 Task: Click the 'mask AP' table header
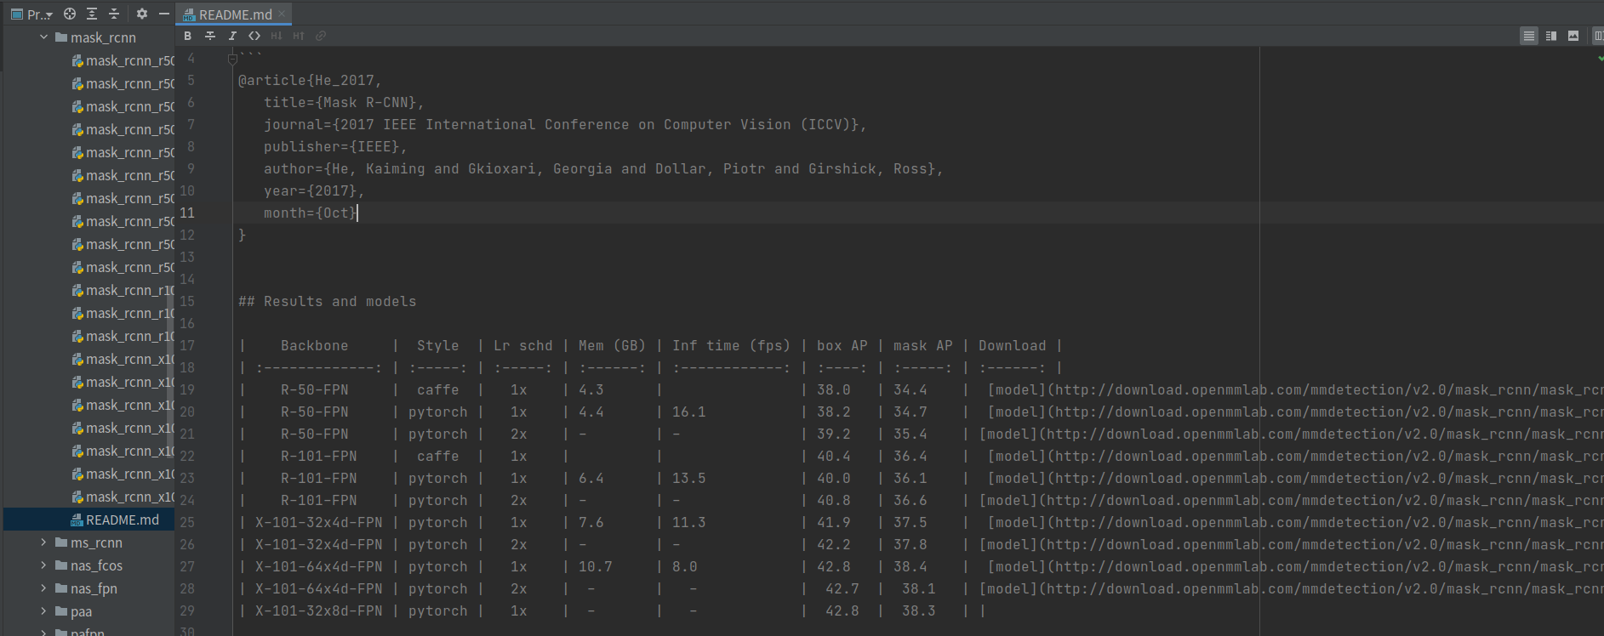point(922,345)
